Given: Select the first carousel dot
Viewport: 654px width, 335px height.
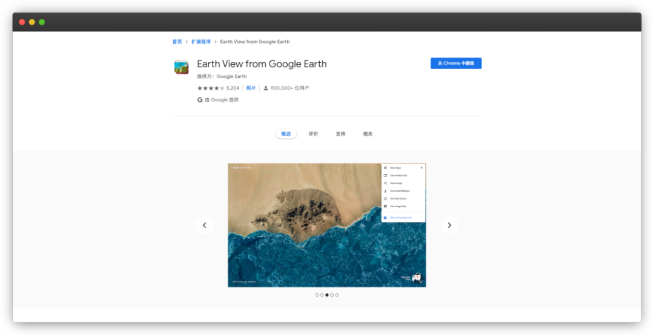Looking at the screenshot, I should pos(317,295).
